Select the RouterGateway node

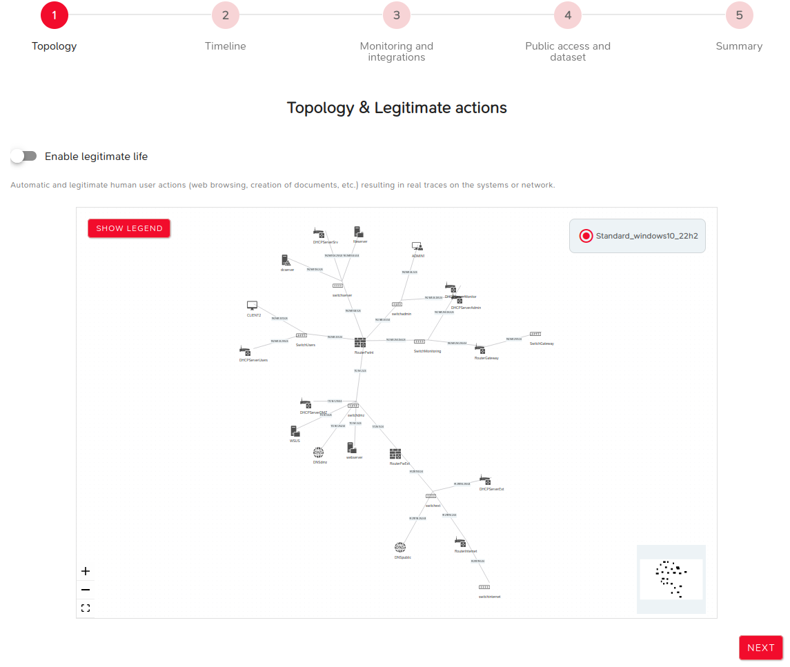point(480,349)
